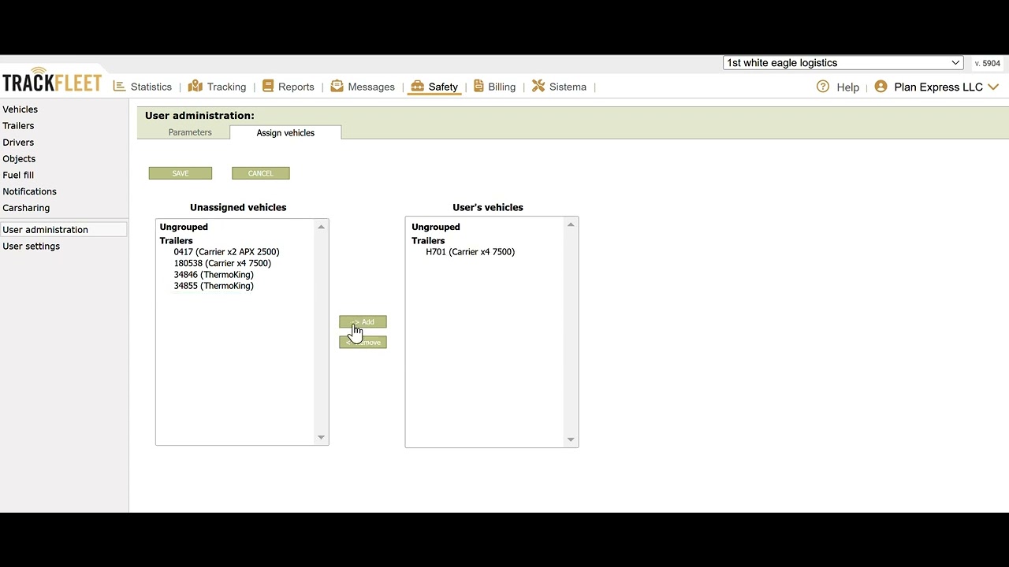Click Unassigned vehicles list scroll down arrow
This screenshot has height=567, width=1009.
point(321,437)
